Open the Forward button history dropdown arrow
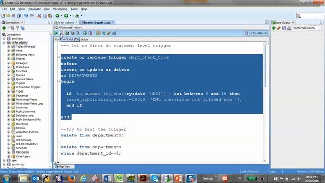Screen dimensions: 325x183 [70, 16]
